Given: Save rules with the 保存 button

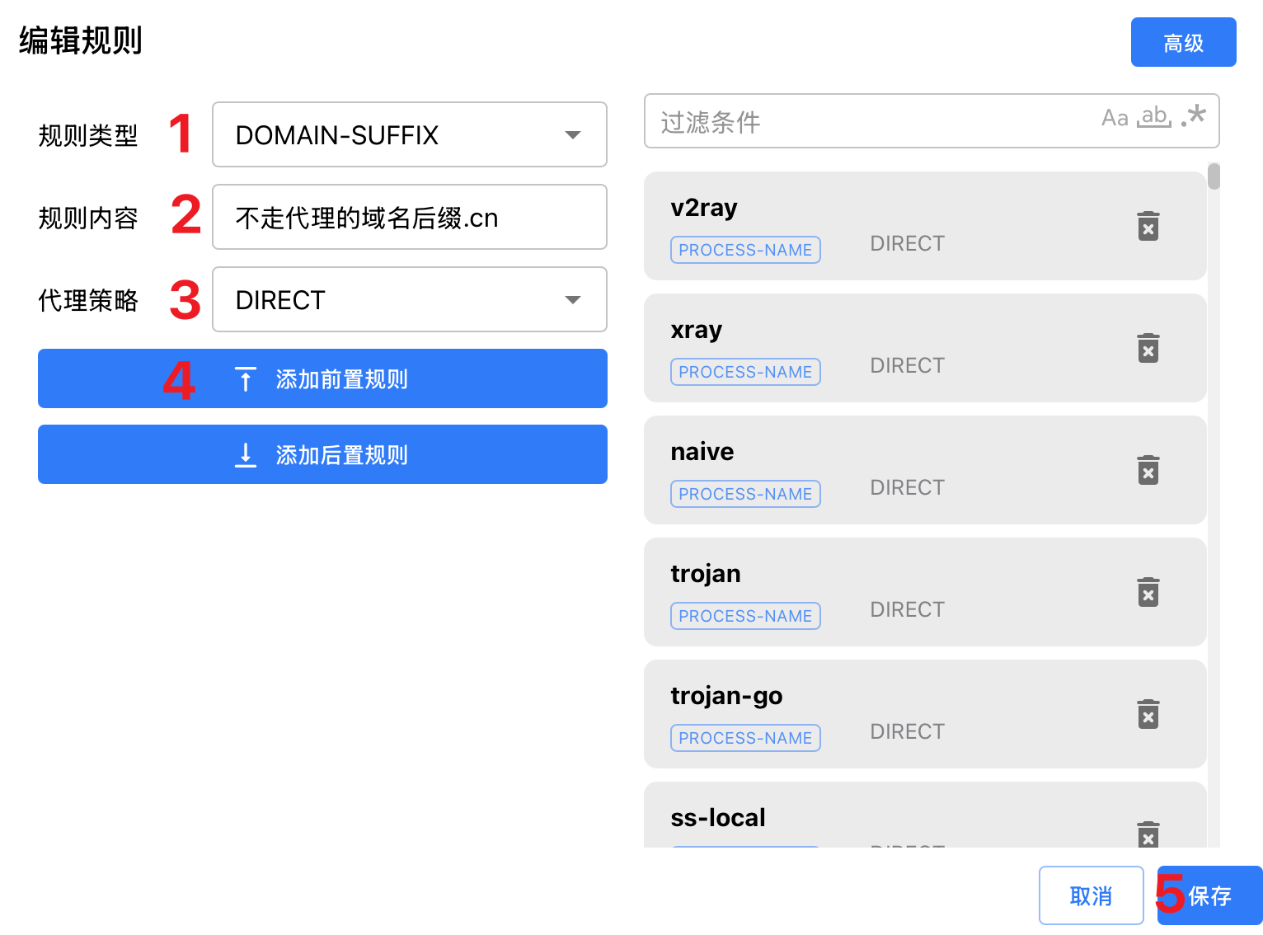Looking at the screenshot, I should tap(1209, 895).
